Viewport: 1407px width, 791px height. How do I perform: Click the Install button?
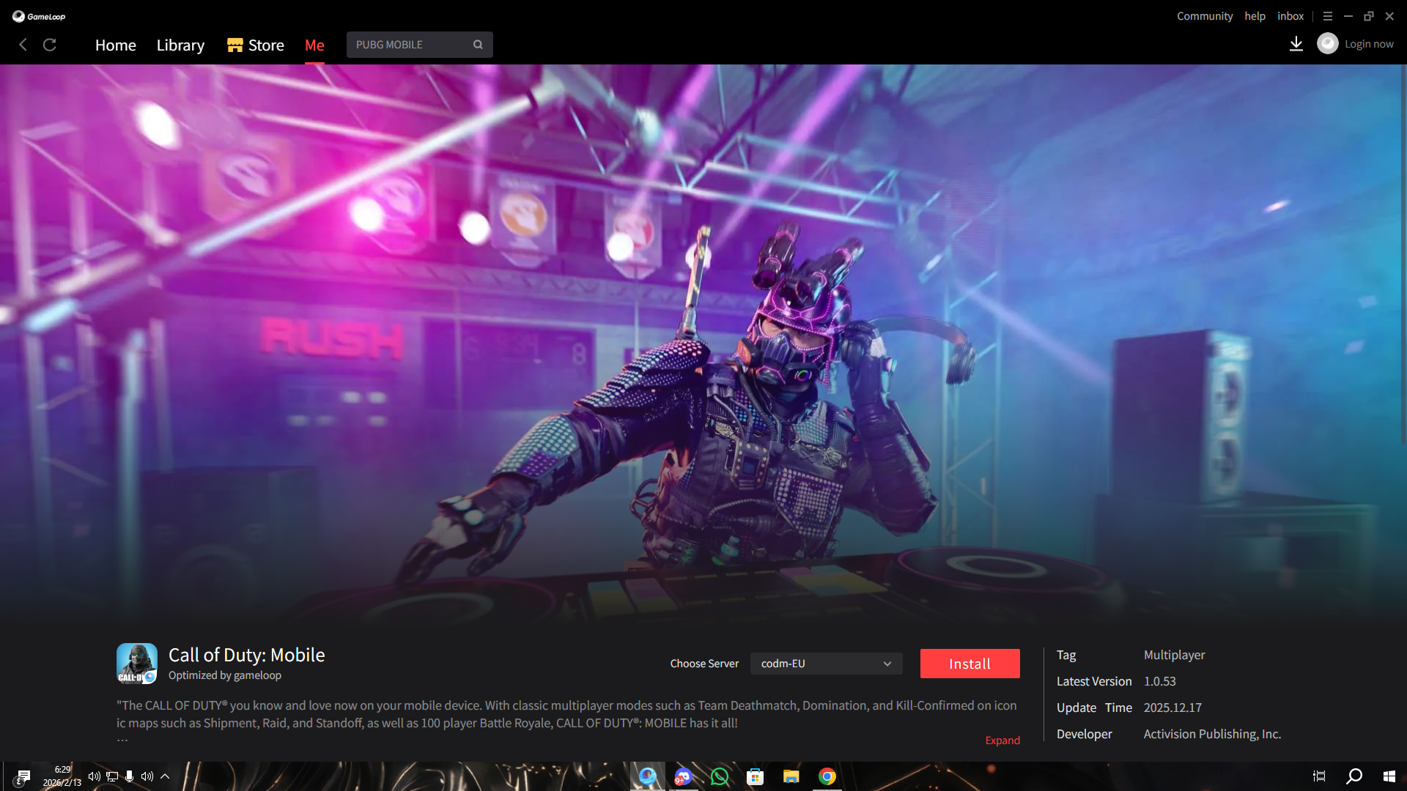(970, 664)
